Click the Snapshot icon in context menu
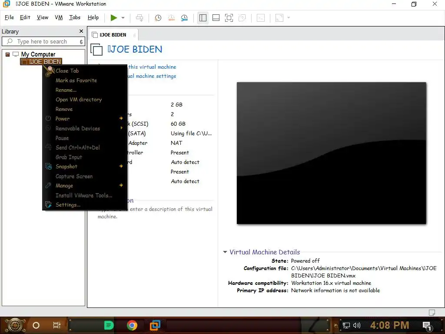This screenshot has height=334, width=445. 49,167
